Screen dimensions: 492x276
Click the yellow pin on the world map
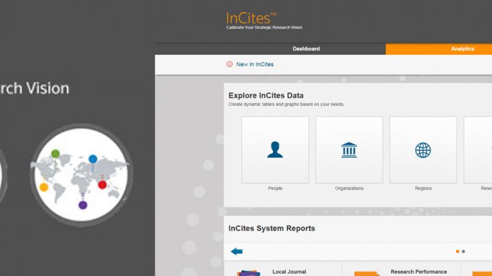(44, 187)
